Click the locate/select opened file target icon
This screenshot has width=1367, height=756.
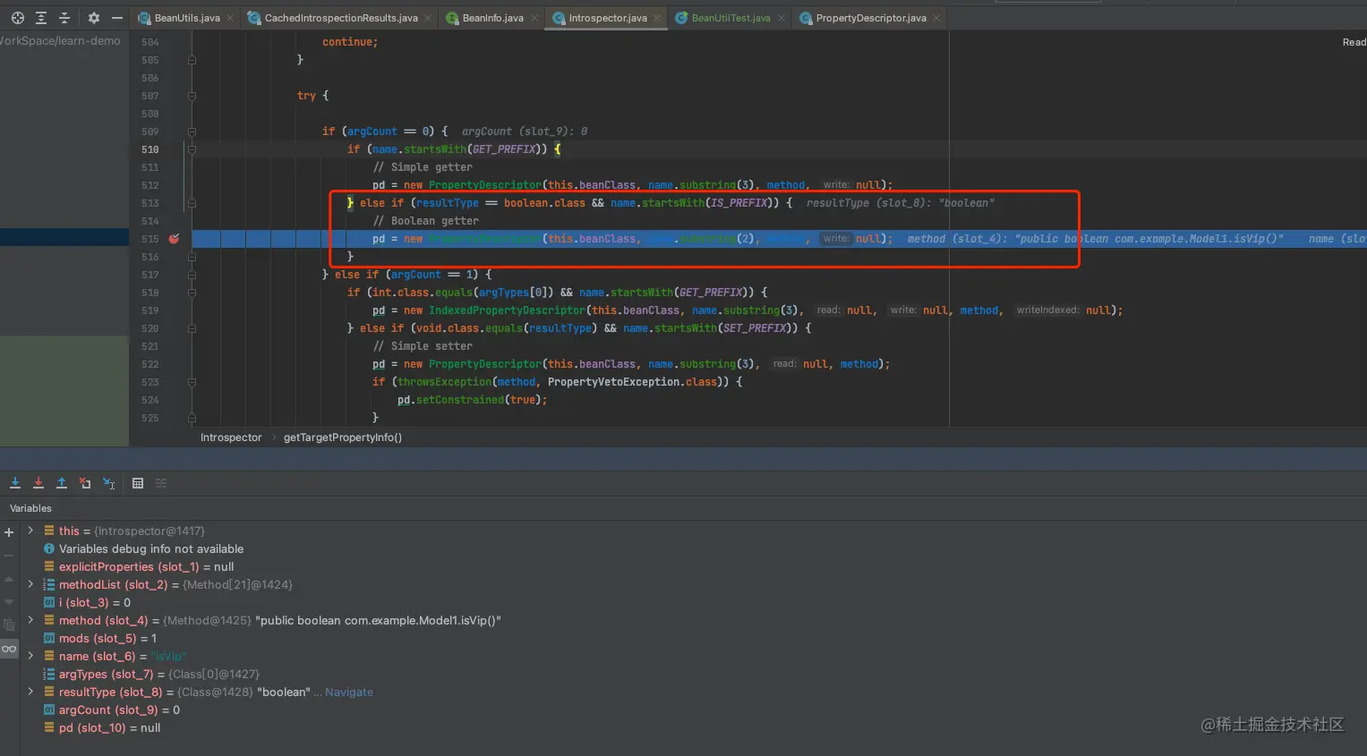[x=17, y=18]
